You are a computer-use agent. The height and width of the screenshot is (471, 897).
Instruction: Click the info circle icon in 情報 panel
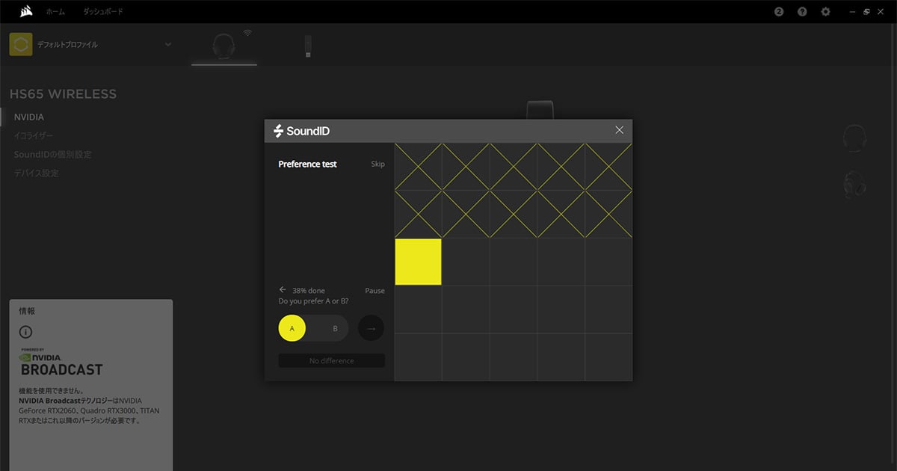click(x=25, y=332)
